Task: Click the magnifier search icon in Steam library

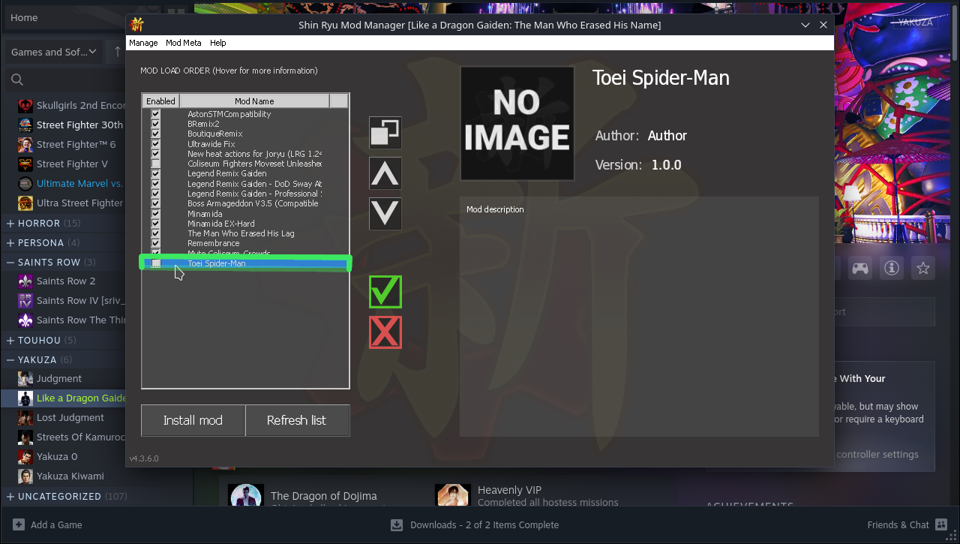Action: pos(17,80)
